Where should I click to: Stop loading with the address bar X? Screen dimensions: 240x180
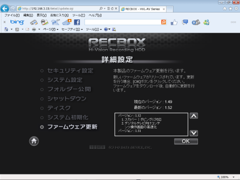[x=116, y=8]
